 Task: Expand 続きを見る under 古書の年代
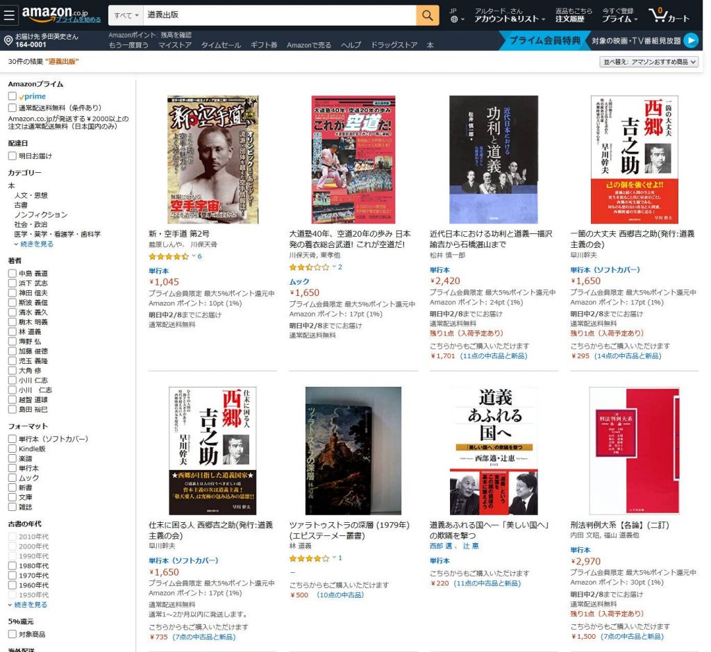28,605
